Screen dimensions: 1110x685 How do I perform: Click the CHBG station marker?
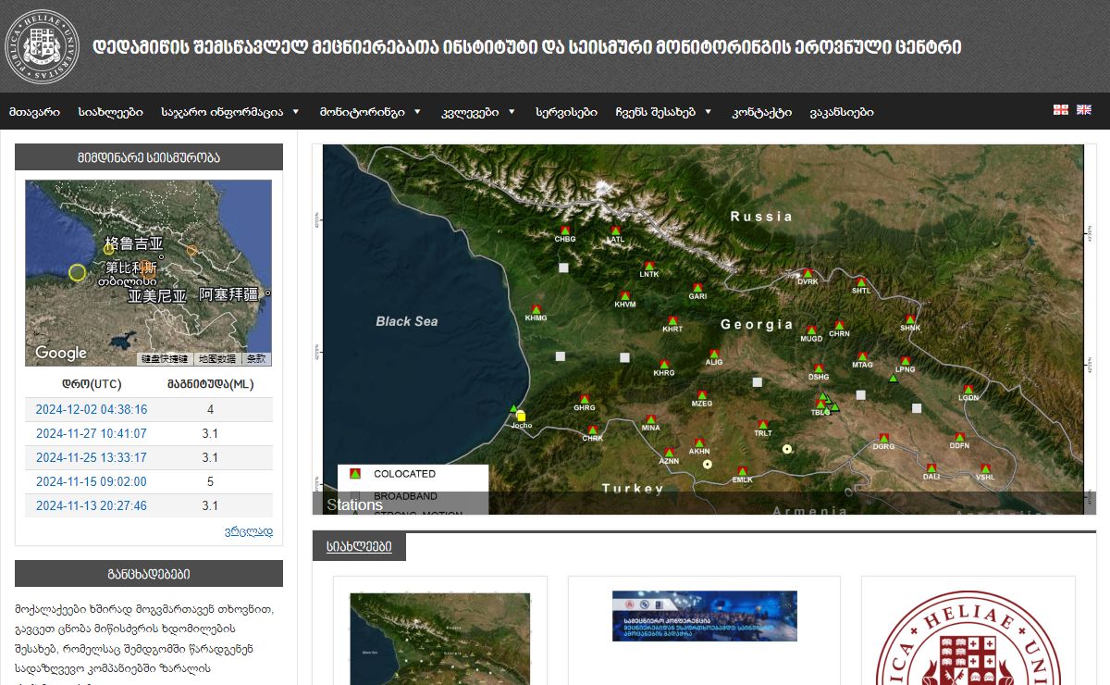coord(565,230)
